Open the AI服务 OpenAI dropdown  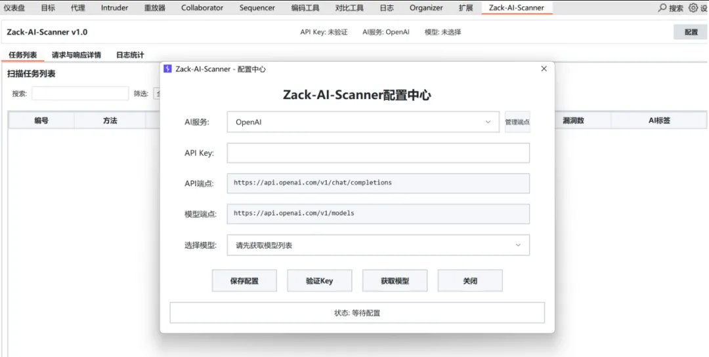(x=363, y=122)
